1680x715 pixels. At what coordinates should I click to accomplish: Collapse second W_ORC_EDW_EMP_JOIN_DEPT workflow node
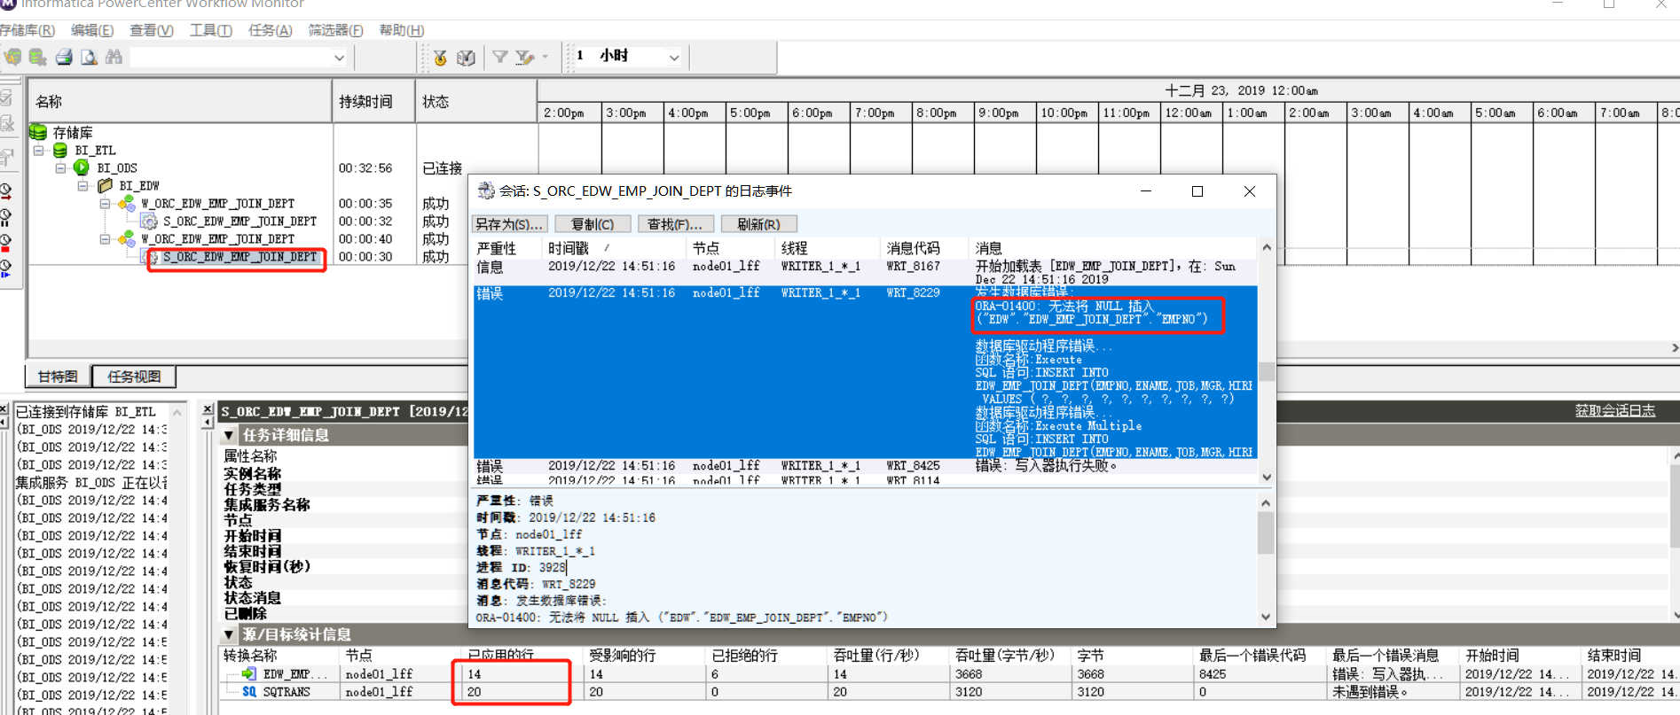[x=105, y=239]
